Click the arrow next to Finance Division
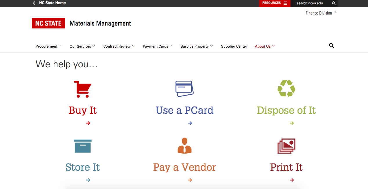368x189 pixels. [335, 12]
